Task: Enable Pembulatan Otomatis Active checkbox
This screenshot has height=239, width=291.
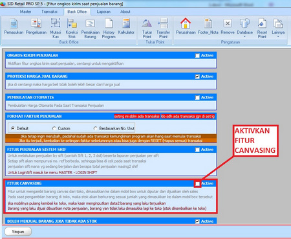Action: click(x=197, y=98)
